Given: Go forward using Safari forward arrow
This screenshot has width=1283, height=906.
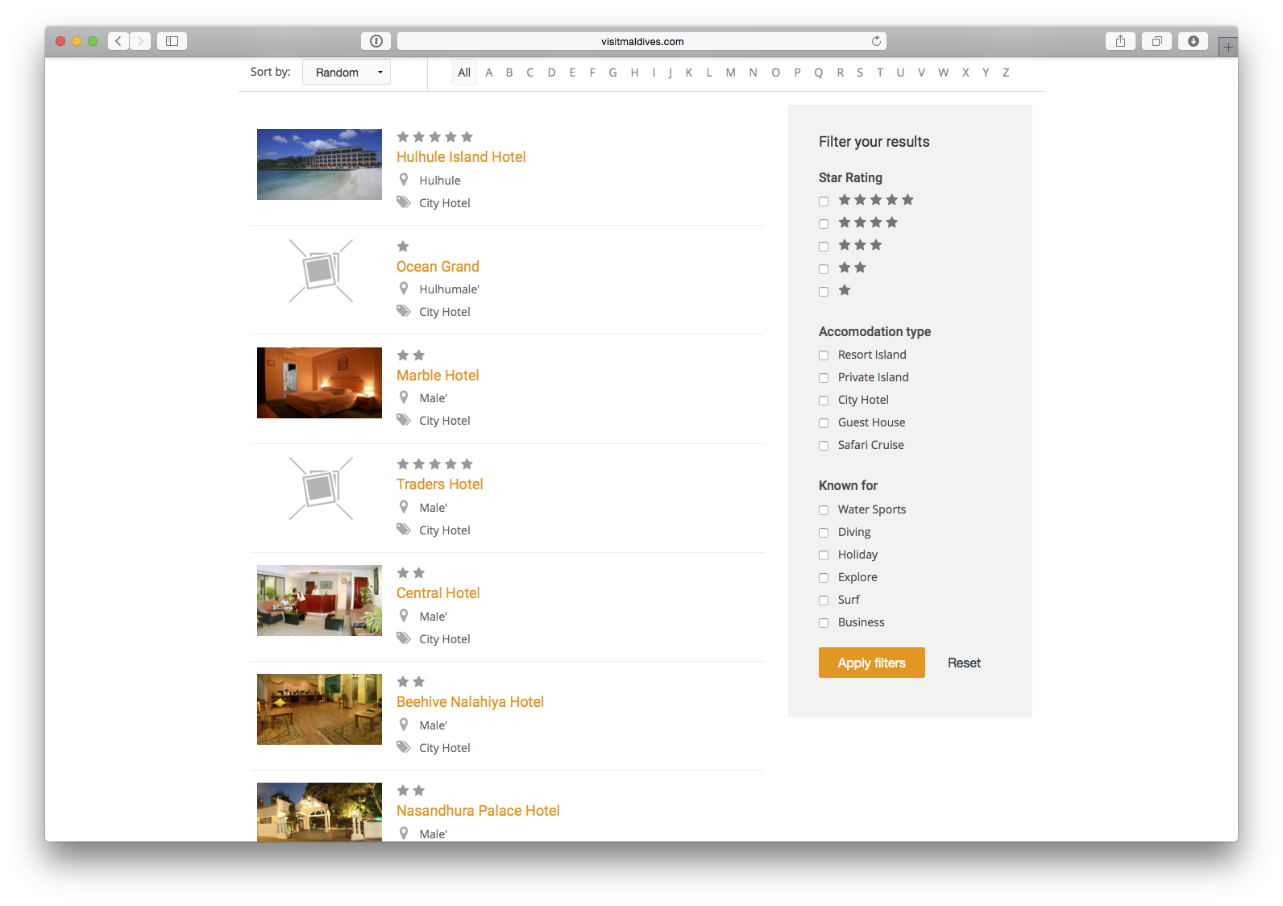Looking at the screenshot, I should (140, 41).
